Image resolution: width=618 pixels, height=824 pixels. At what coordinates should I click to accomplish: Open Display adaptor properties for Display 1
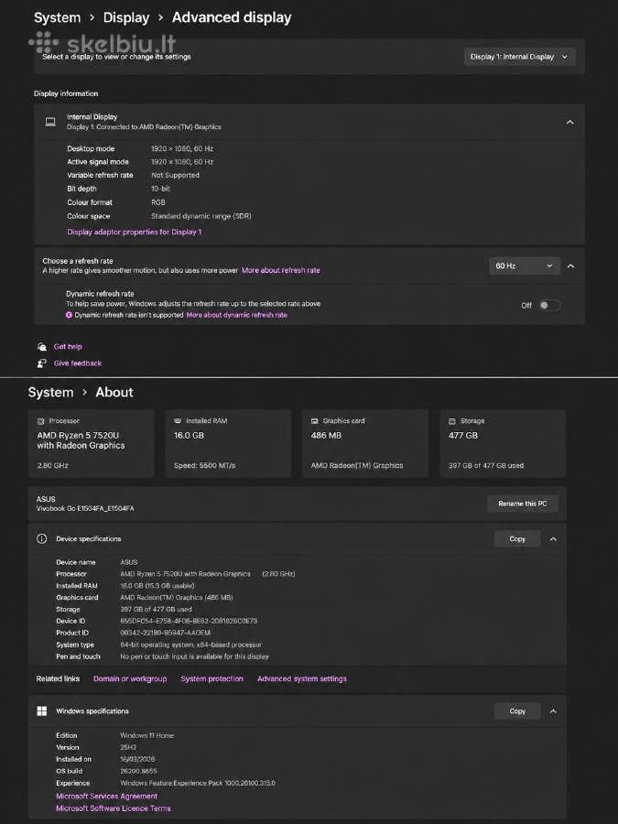[134, 232]
